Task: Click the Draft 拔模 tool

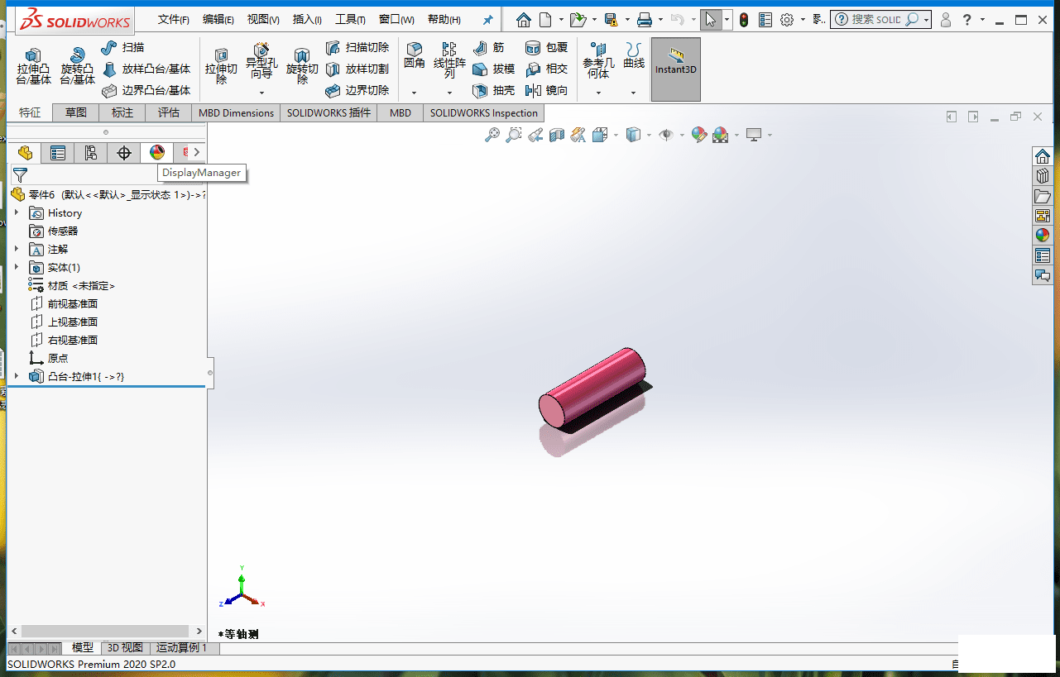Action: click(494, 69)
